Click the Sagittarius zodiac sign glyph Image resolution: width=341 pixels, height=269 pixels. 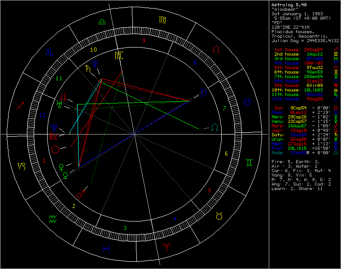point(20,106)
